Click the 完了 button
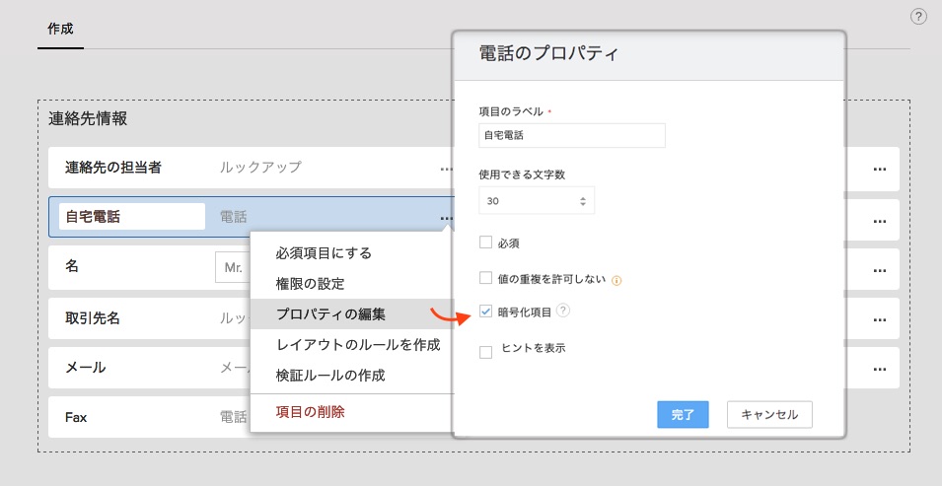The width and height of the screenshot is (942, 486). (x=683, y=414)
